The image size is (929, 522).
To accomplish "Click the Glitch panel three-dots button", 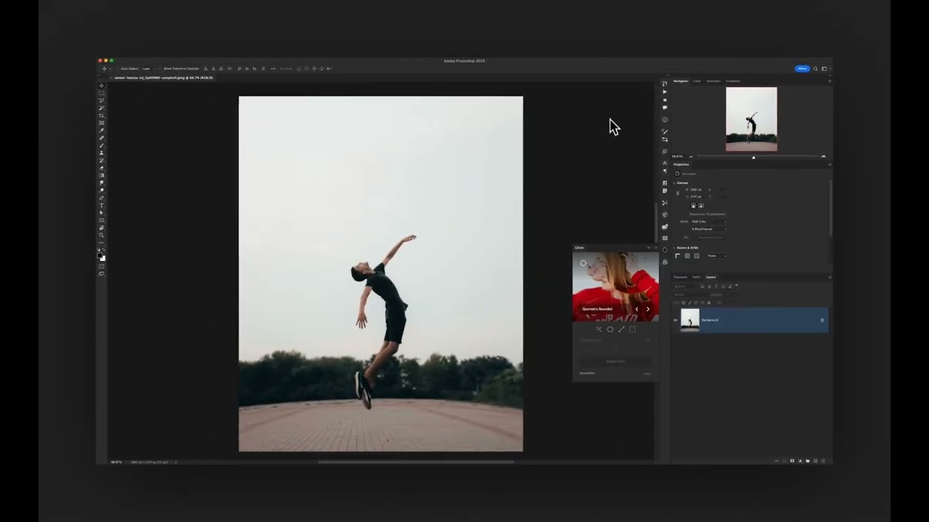I will coord(647,373).
